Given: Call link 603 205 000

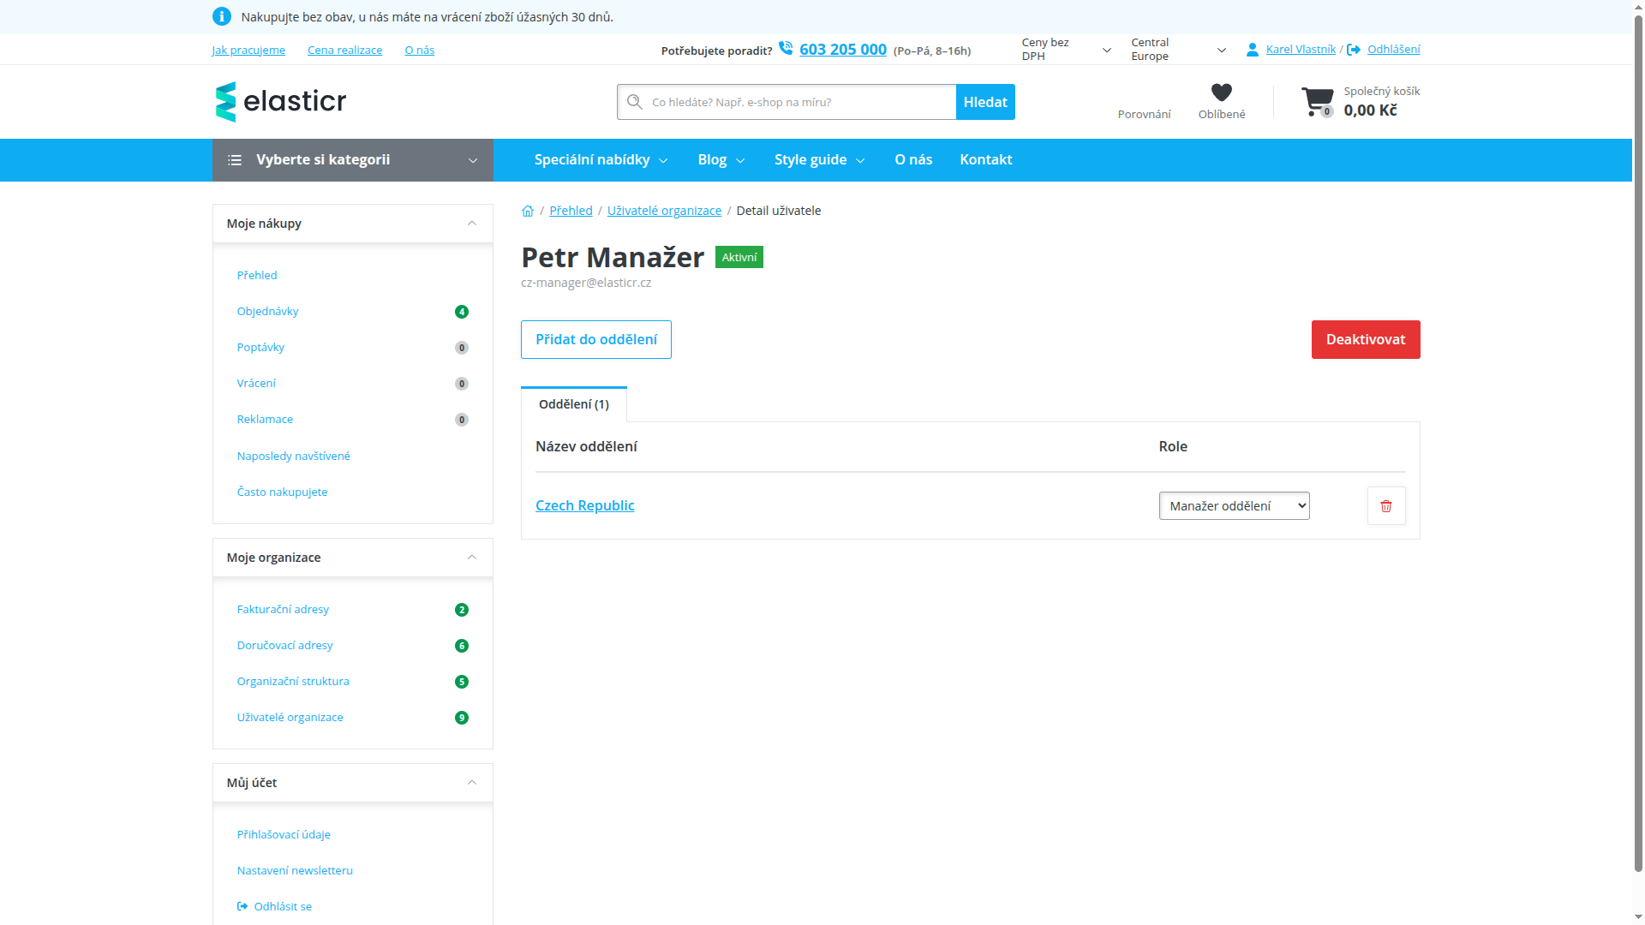Looking at the screenshot, I should pyautogui.click(x=843, y=50).
